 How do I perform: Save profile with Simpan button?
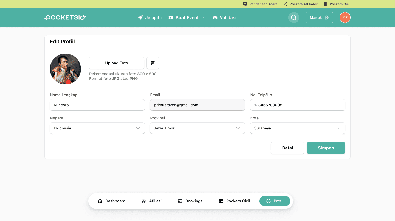326,148
